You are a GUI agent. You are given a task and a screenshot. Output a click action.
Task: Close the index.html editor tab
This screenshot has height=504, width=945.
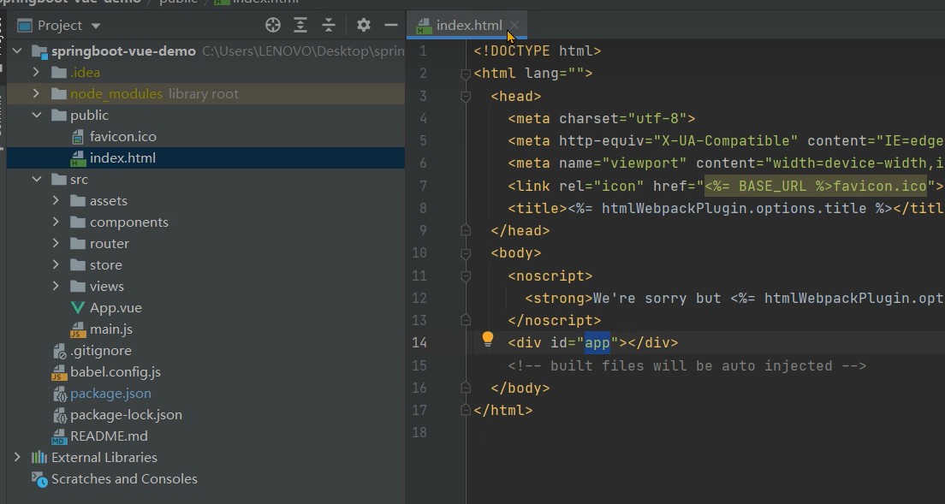click(514, 26)
